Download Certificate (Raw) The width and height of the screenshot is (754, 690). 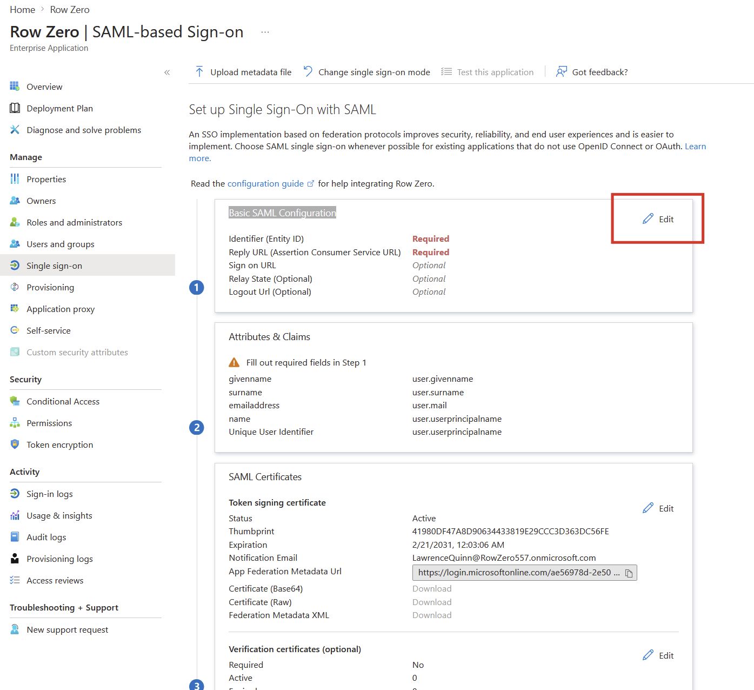click(x=432, y=602)
